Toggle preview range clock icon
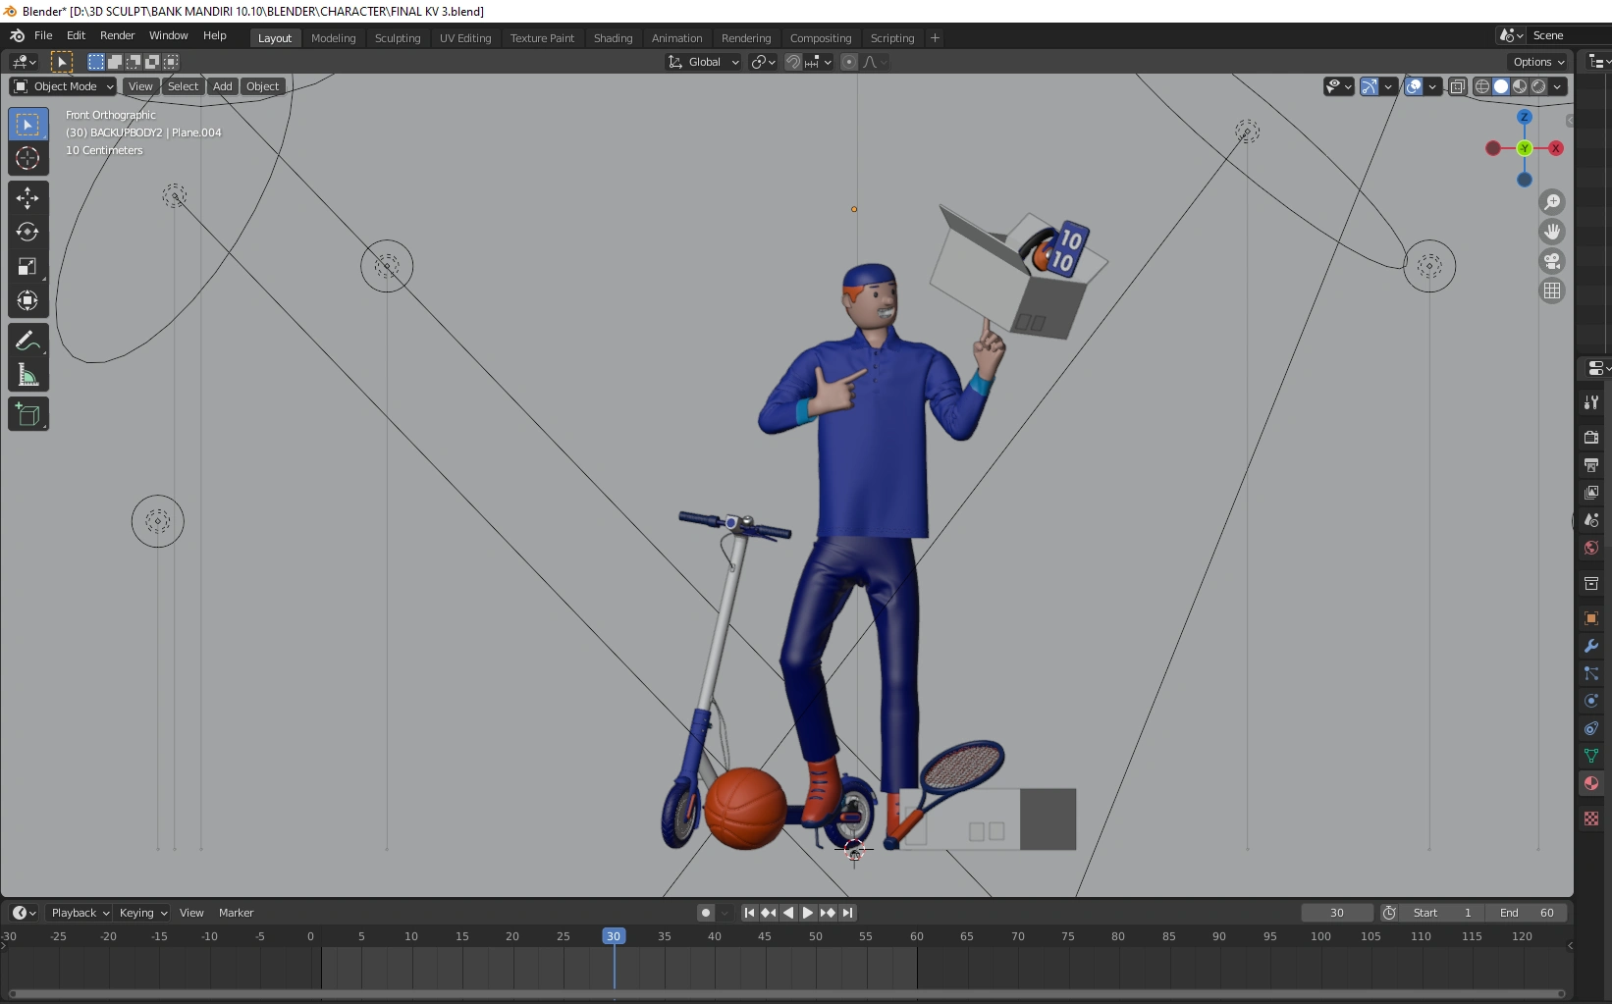 (x=1389, y=913)
